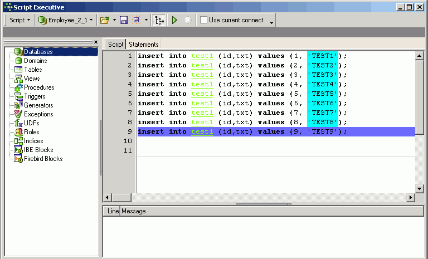
Task: Click the horizontal scrollbar thumb
Action: tap(121, 197)
